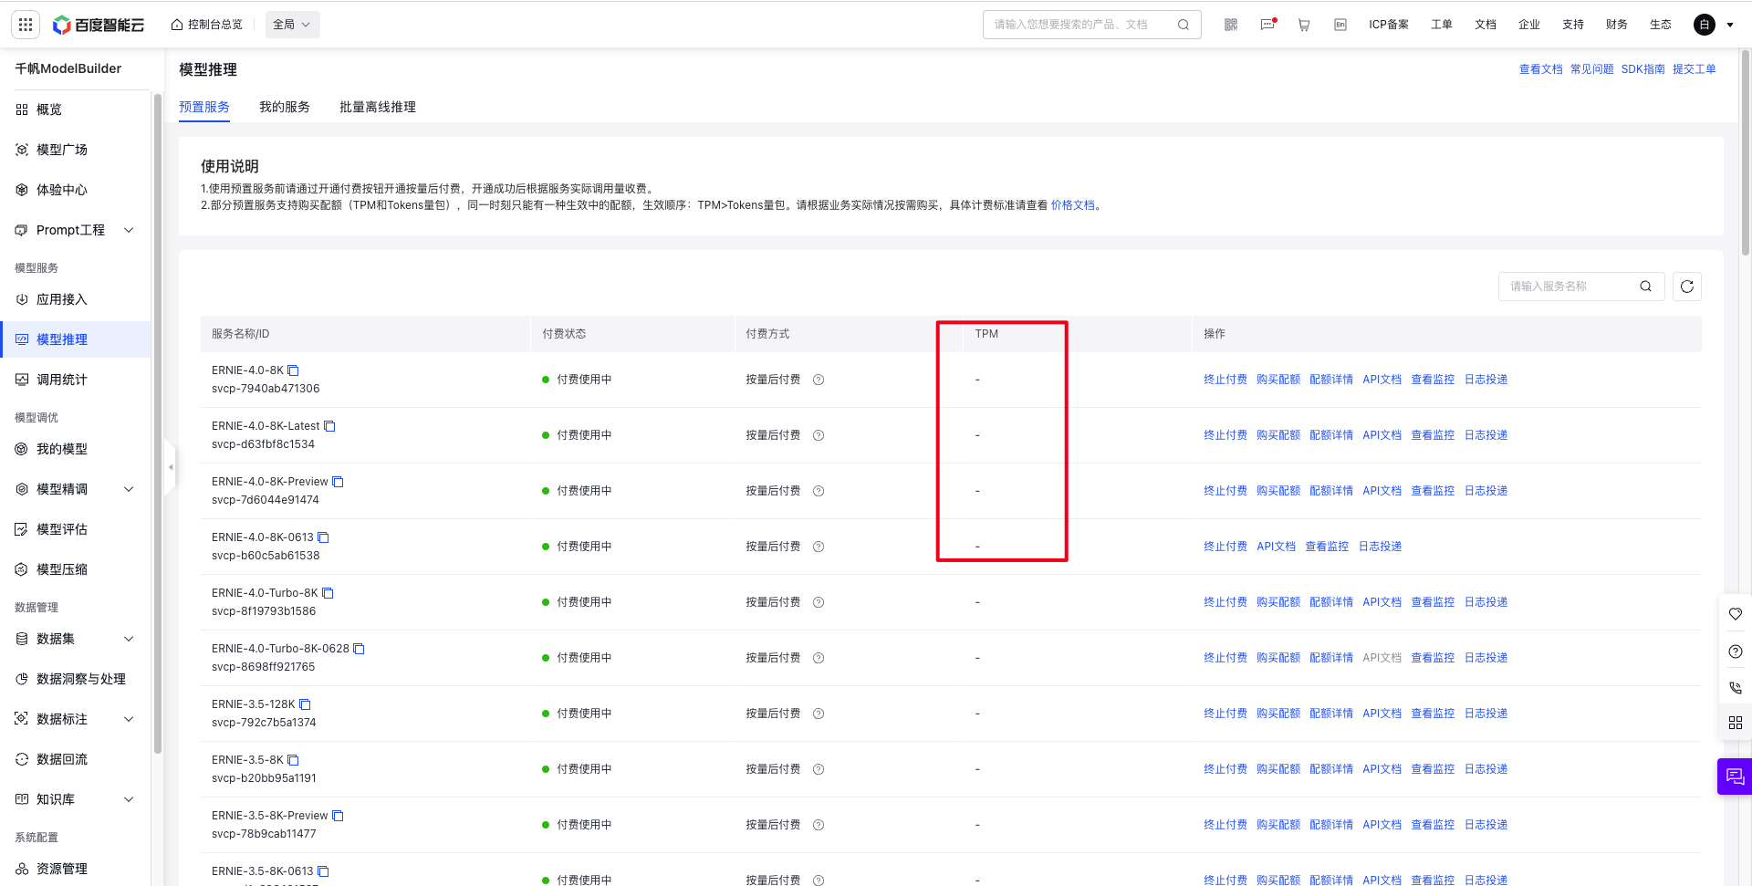The width and height of the screenshot is (1752, 886).
Task: Copy the ERNIE-4.0-Turbo-8K-0628 service name
Action: pos(359,649)
